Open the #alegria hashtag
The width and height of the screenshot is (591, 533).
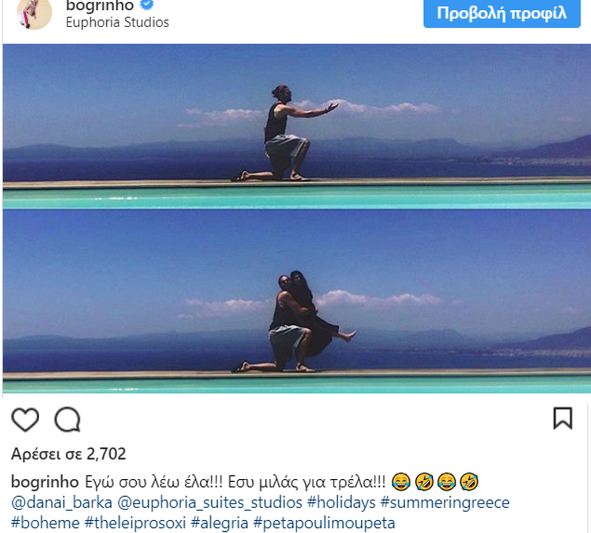coord(220,523)
